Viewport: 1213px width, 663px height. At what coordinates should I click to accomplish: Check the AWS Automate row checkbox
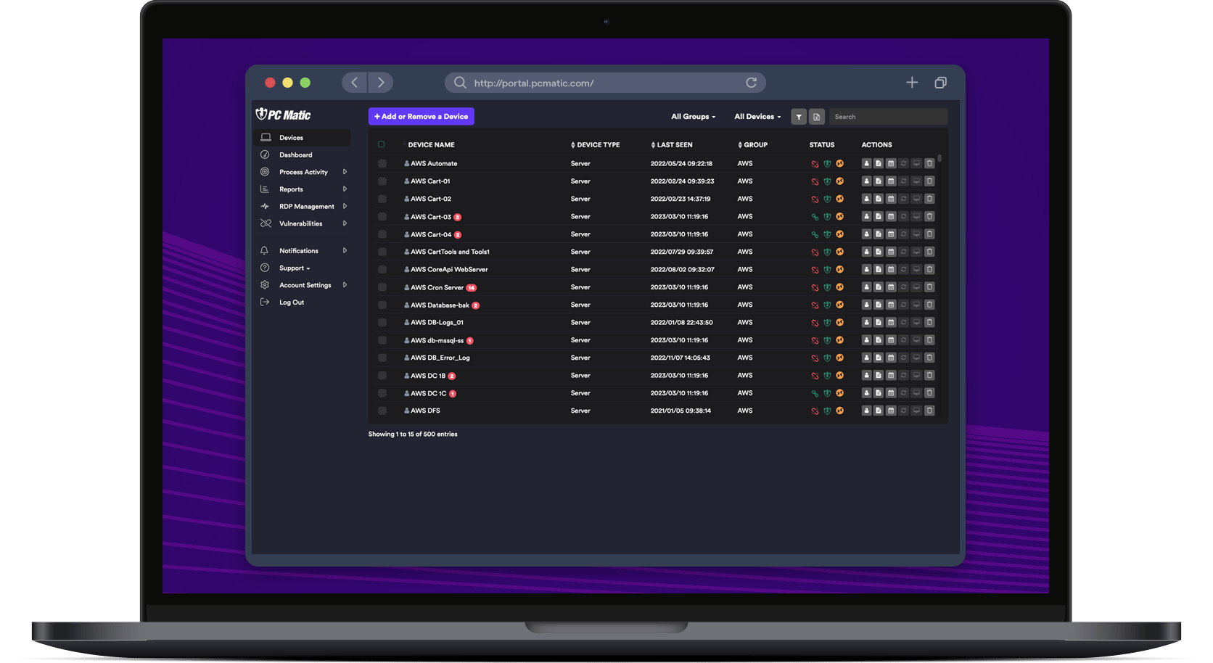click(382, 164)
